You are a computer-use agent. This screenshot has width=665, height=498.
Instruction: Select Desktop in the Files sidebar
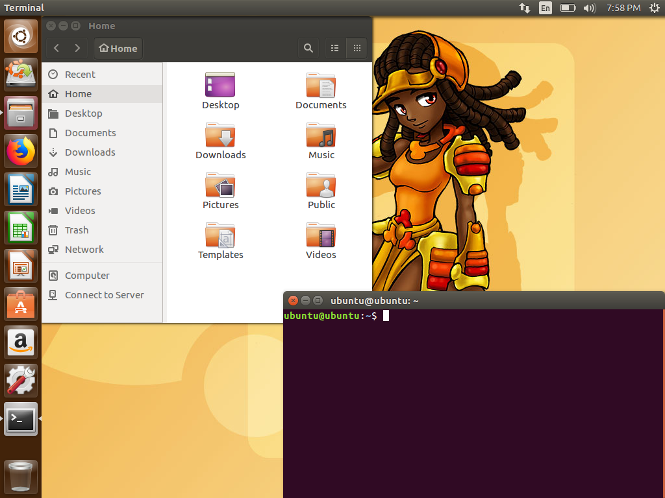[x=102, y=113]
